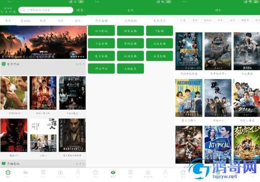Select the 热点直播 tab on the discover screen

pos(101,21)
